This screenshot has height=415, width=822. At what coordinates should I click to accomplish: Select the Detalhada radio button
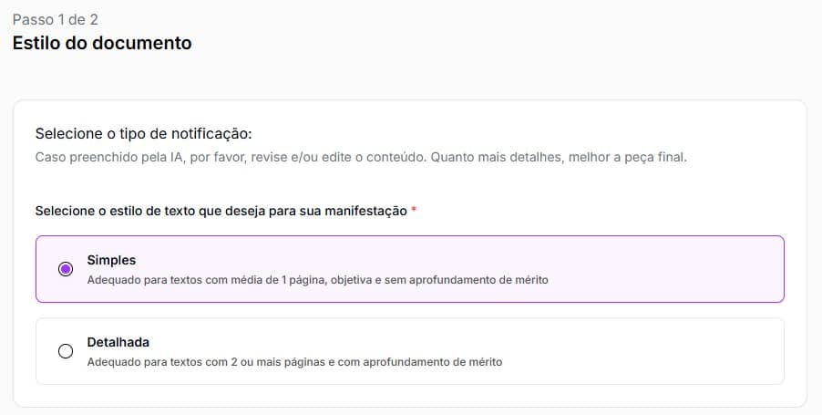click(x=66, y=351)
